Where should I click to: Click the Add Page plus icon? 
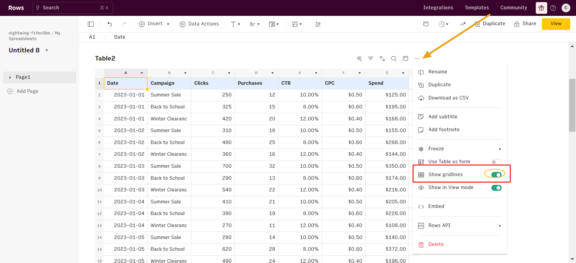(x=10, y=91)
